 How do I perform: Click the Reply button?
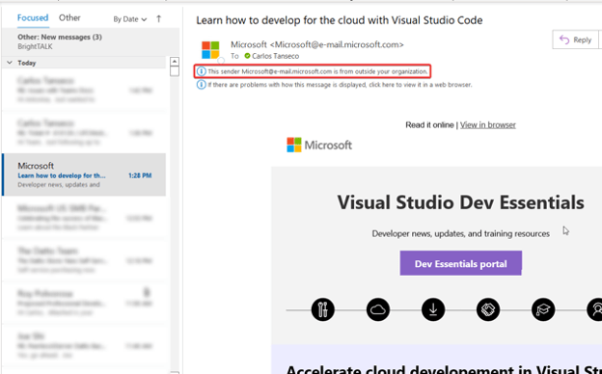(575, 40)
